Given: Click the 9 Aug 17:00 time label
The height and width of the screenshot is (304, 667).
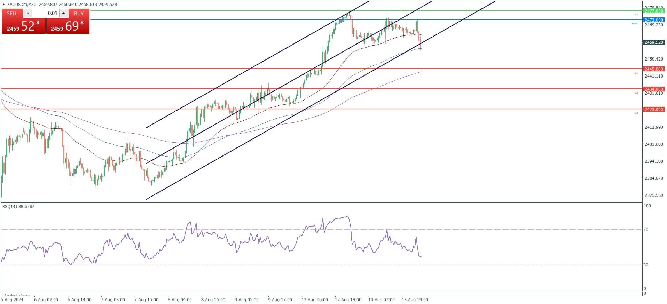Looking at the screenshot, I should [280, 299].
